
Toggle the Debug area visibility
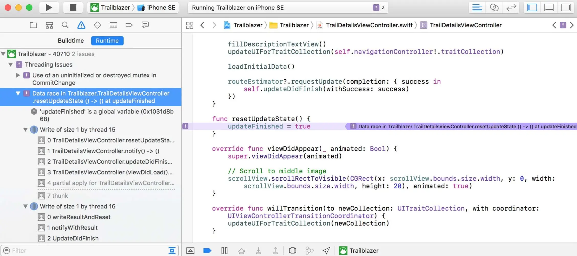click(549, 8)
